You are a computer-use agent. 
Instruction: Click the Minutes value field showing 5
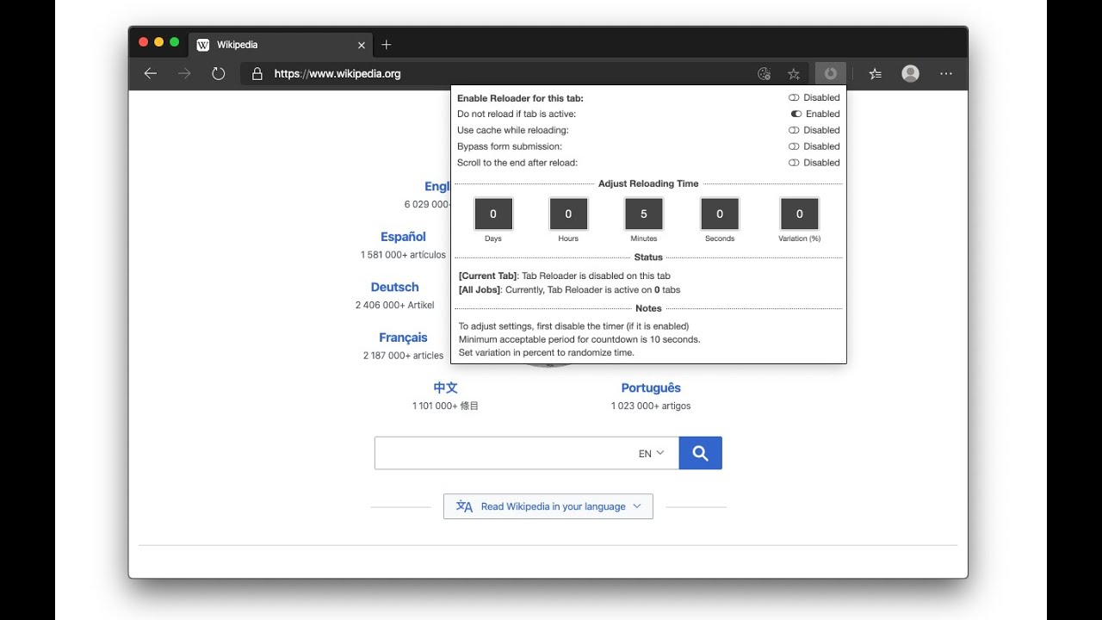[644, 214]
